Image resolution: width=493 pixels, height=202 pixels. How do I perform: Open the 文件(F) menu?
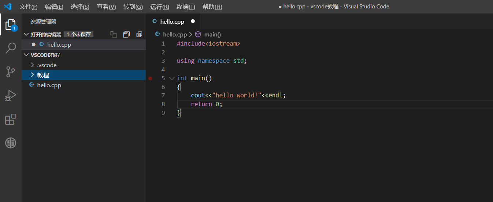(29, 7)
